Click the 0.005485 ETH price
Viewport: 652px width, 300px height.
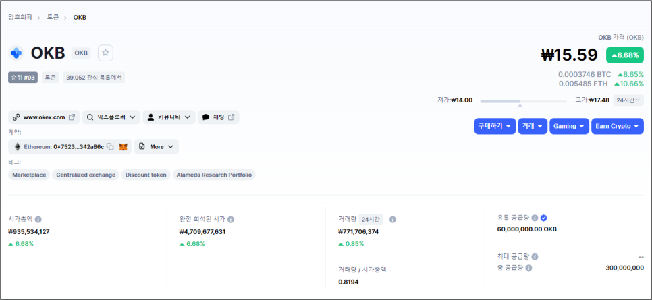coord(583,84)
